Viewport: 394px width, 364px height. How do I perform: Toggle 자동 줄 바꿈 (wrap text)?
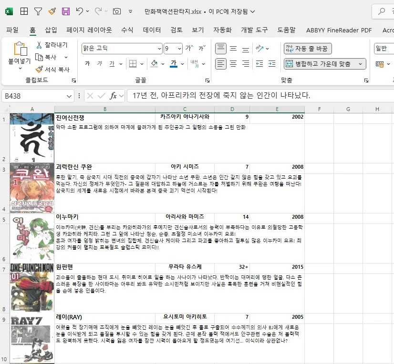coord(308,49)
